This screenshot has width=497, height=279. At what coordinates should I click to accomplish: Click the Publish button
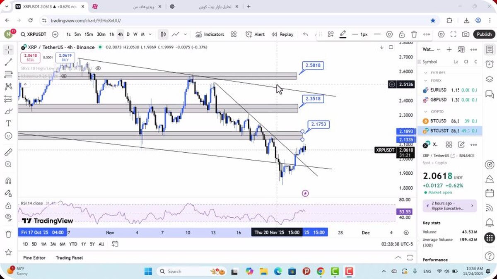tap(484, 34)
